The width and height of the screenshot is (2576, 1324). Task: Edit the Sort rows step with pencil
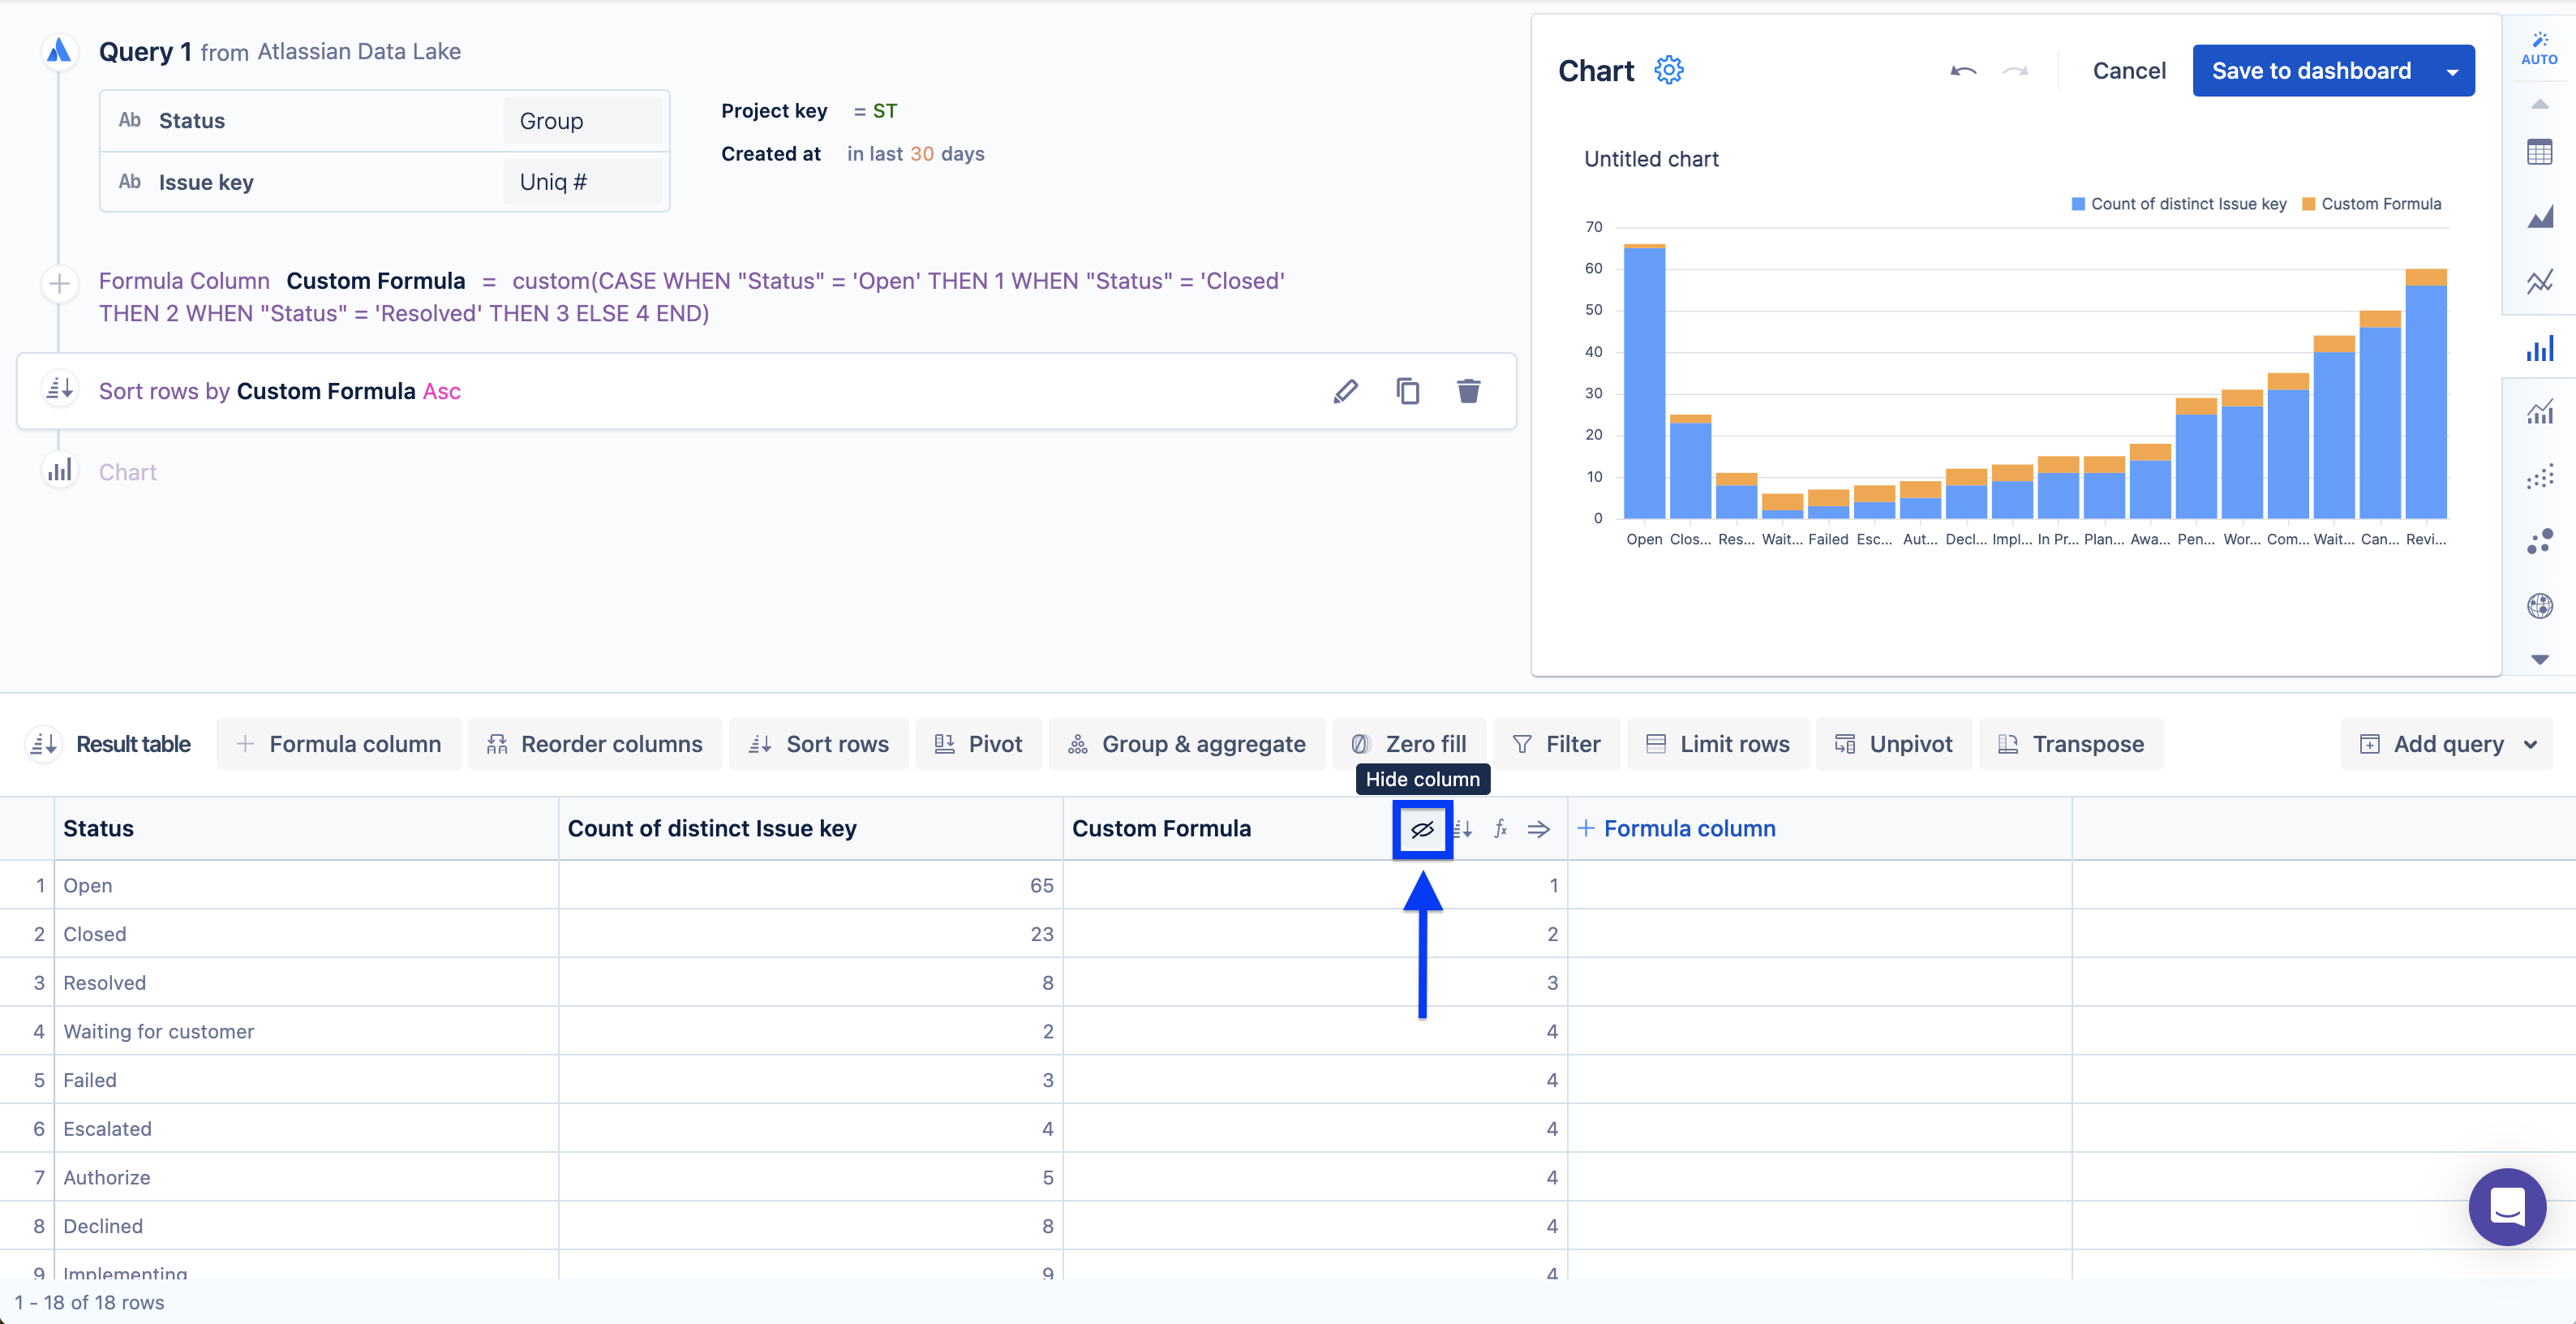[1346, 391]
